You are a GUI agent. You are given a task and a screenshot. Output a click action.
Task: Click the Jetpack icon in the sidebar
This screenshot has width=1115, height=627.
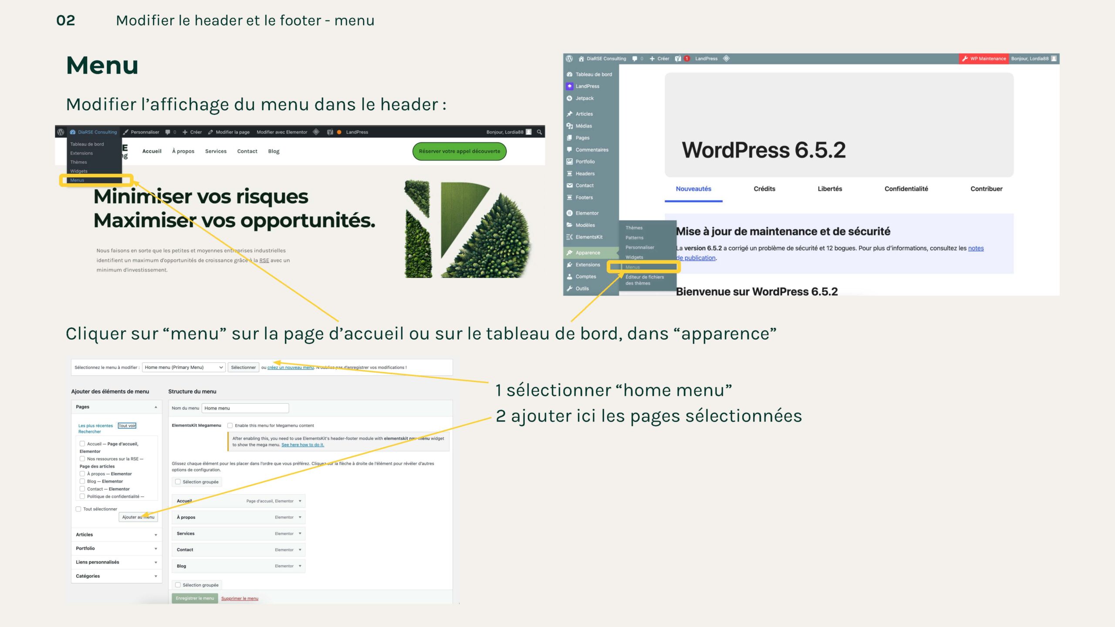pyautogui.click(x=569, y=98)
